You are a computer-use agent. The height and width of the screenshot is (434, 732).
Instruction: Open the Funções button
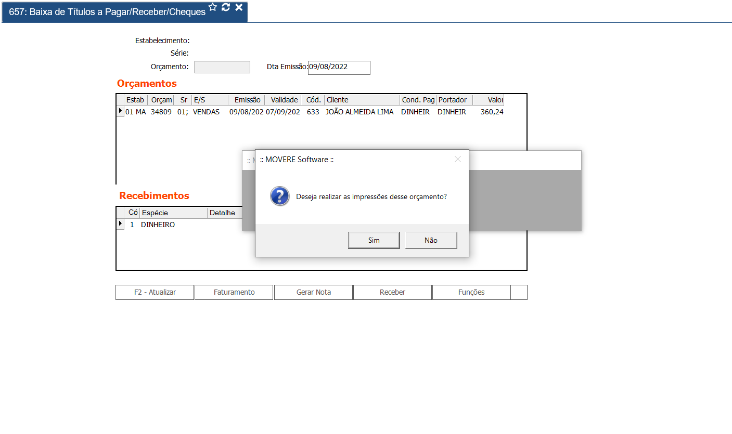point(471,292)
